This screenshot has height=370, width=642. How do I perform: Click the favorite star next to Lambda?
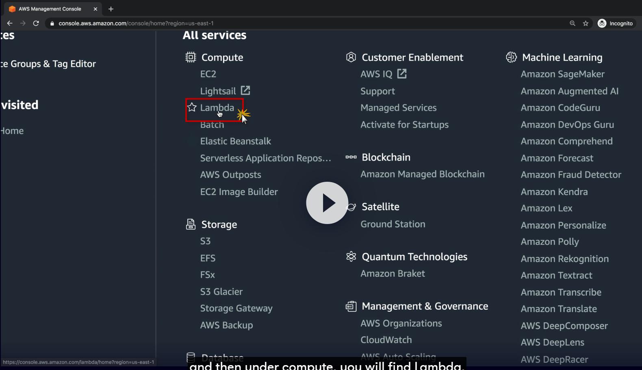[x=192, y=108]
